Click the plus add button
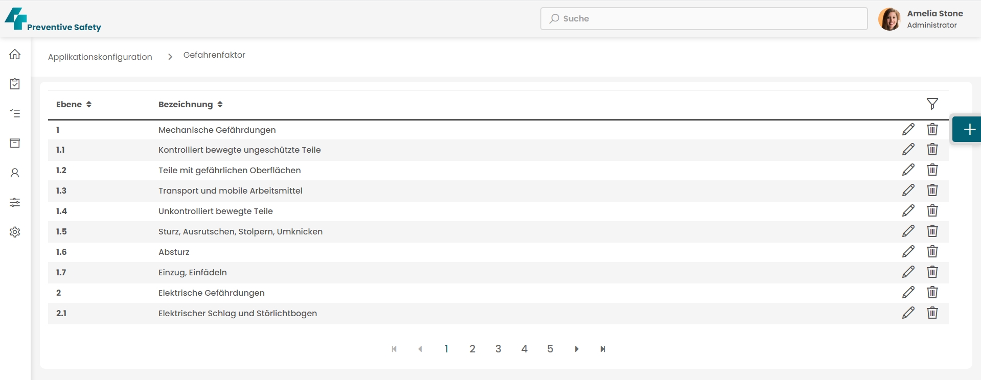 969,129
